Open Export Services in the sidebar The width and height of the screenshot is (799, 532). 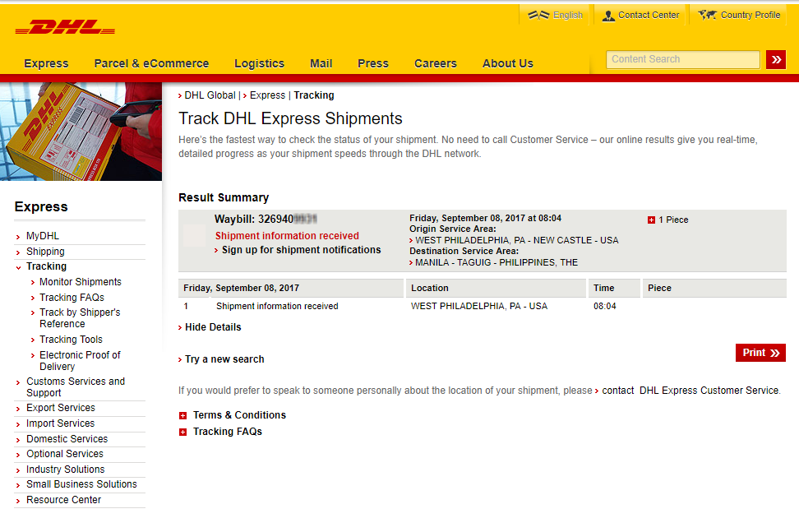coord(61,408)
